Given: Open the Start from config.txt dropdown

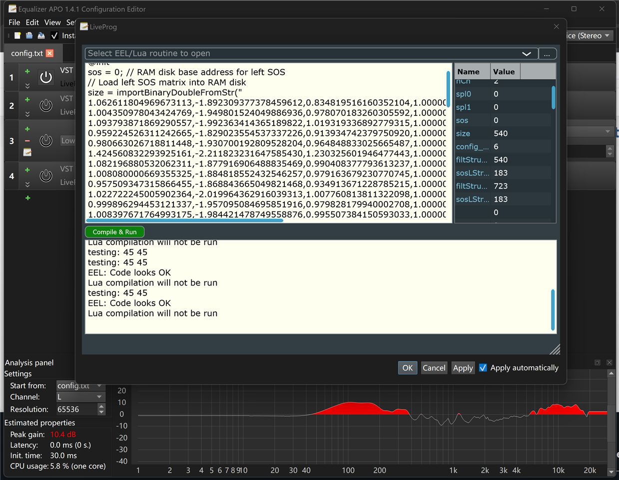Looking at the screenshot, I should click(80, 385).
